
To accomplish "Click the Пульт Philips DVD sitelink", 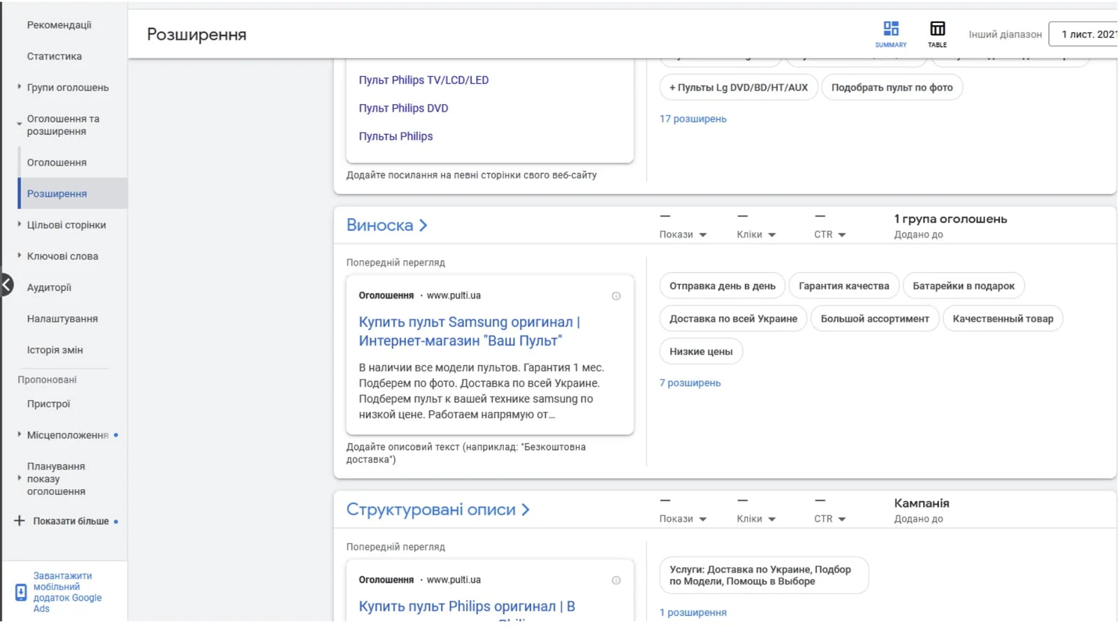I will pos(403,108).
